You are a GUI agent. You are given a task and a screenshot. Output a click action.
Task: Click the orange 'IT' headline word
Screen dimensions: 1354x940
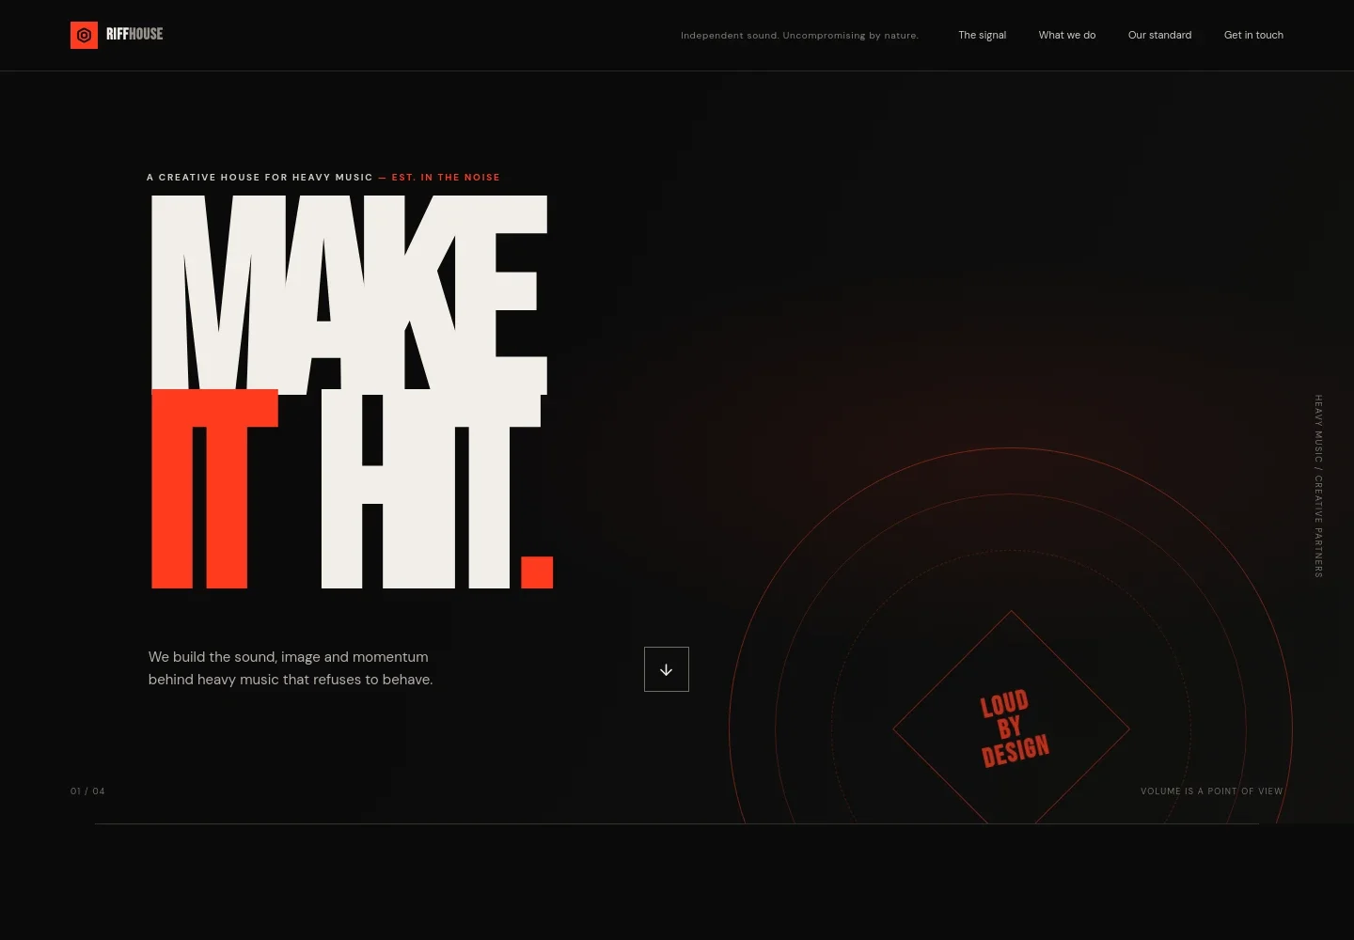coord(214,489)
